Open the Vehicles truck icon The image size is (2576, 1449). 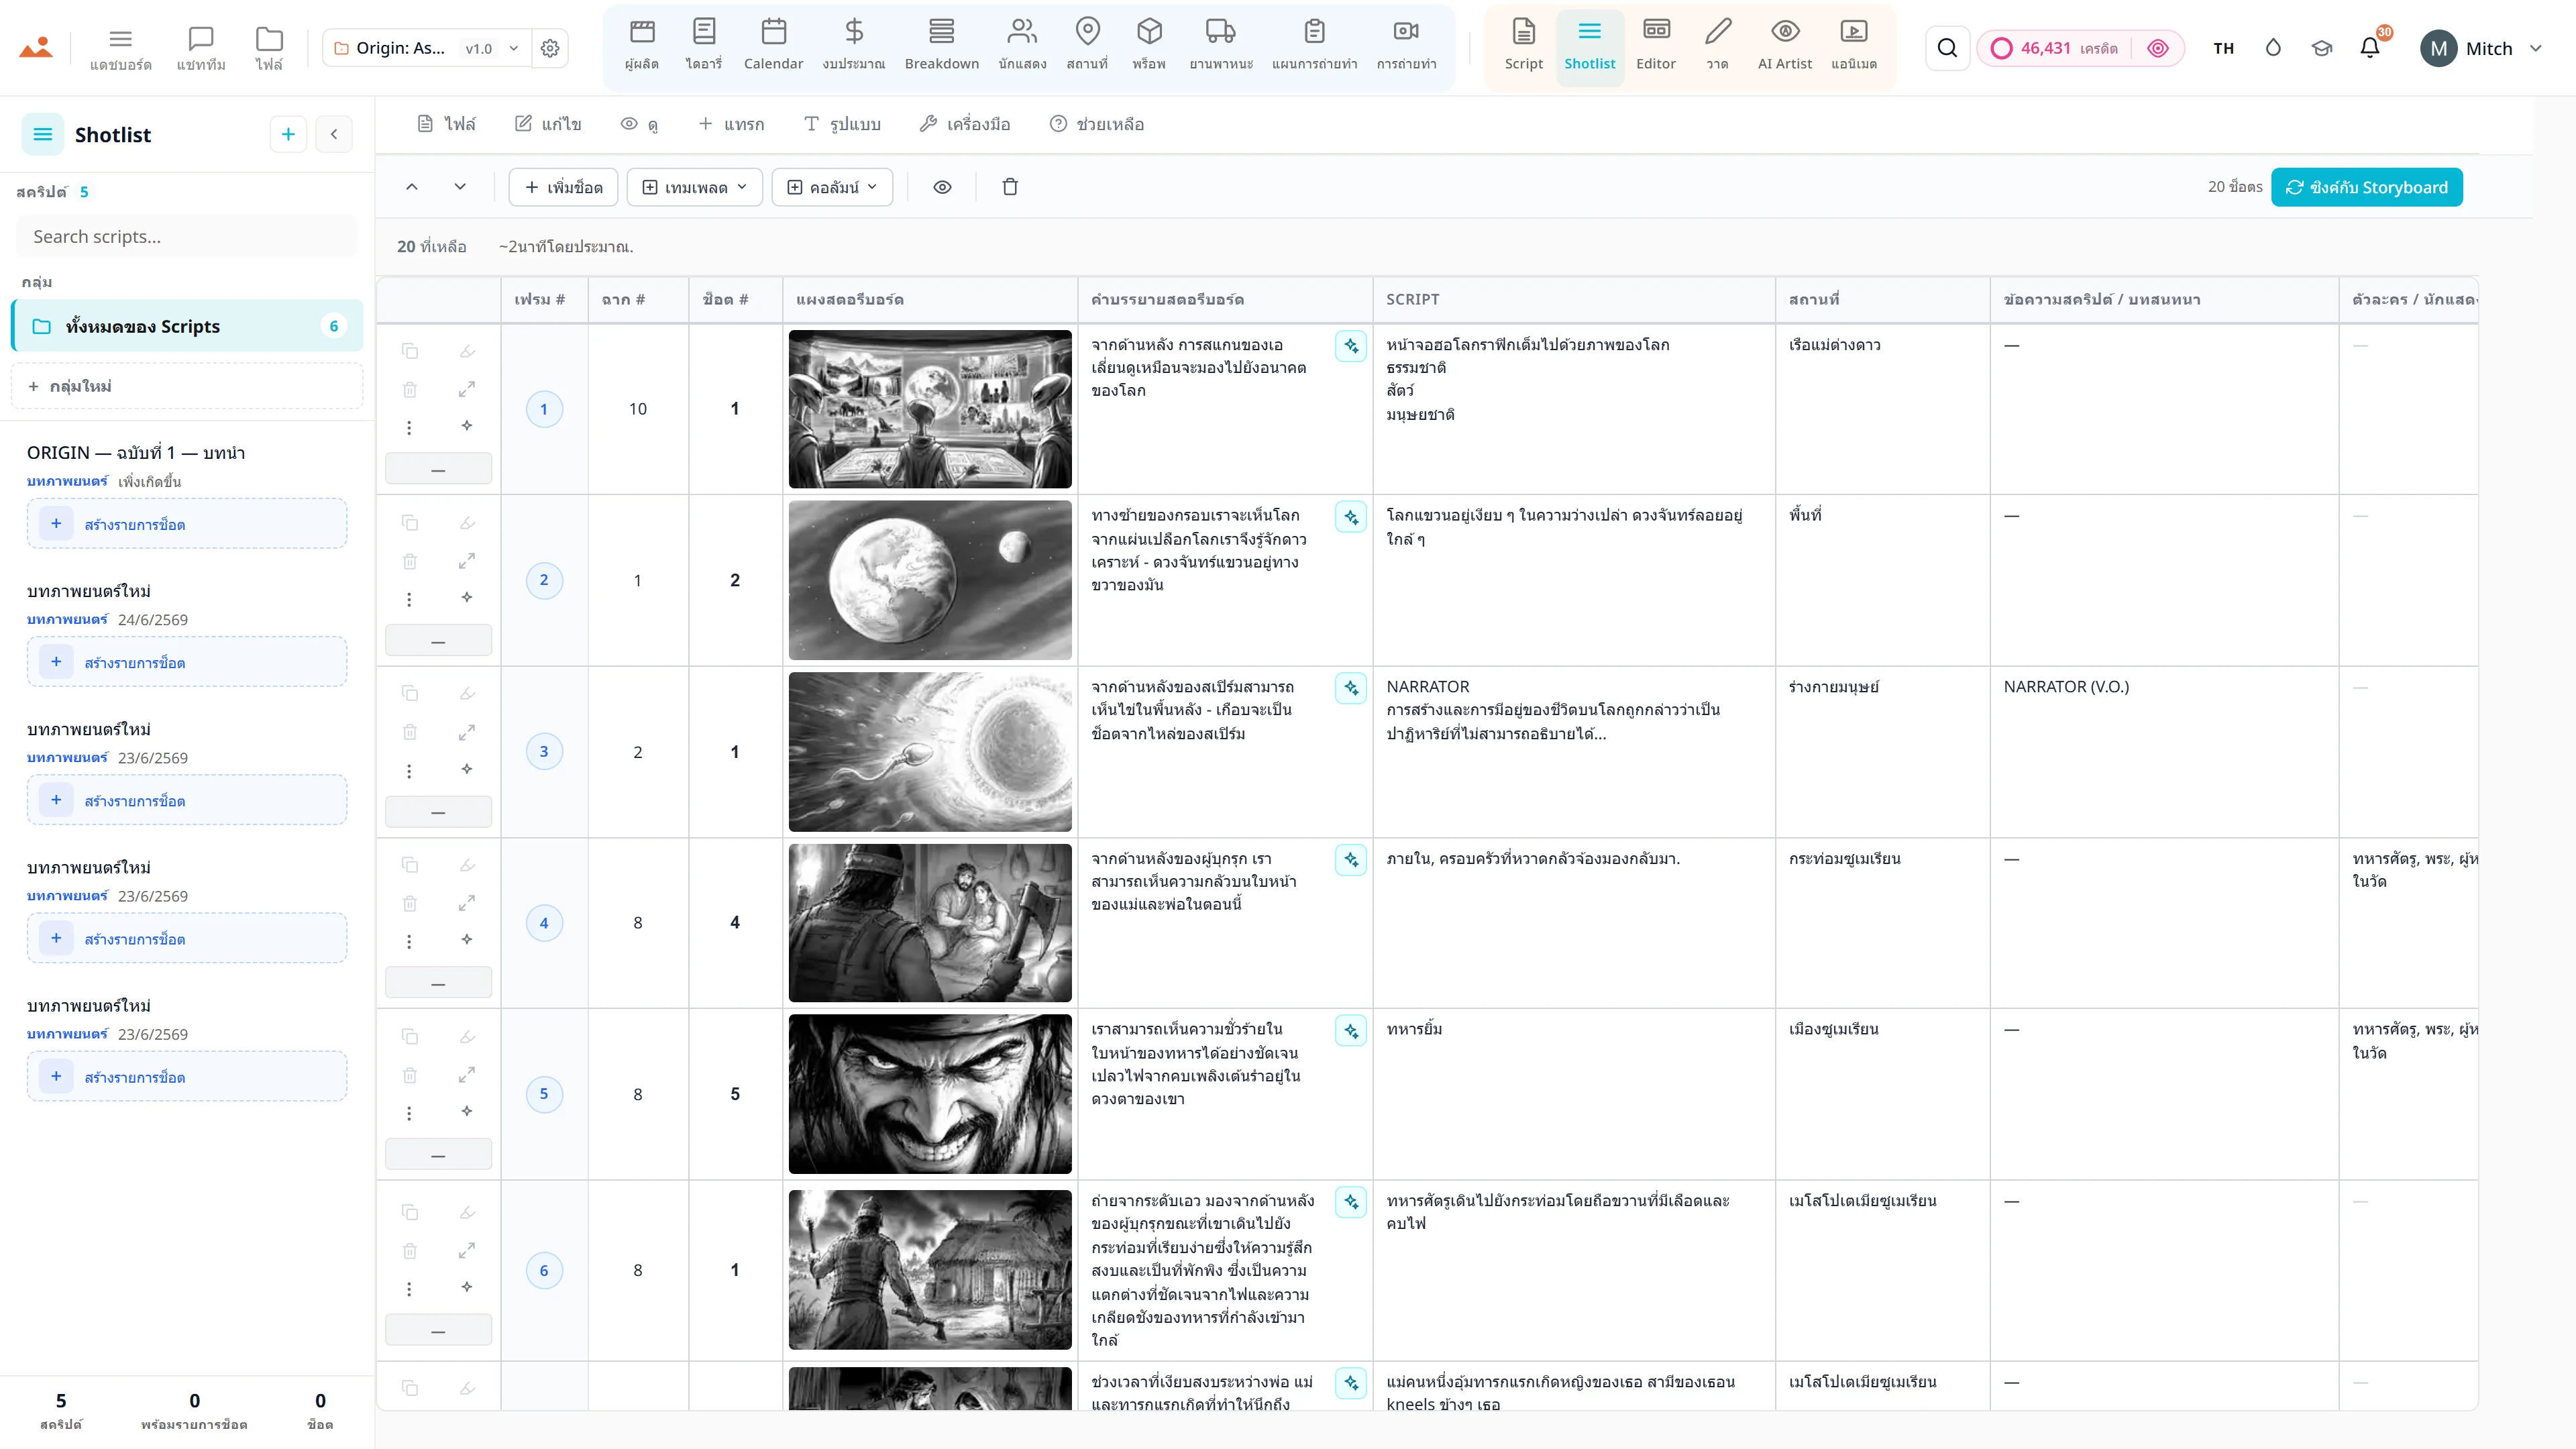point(1221,46)
